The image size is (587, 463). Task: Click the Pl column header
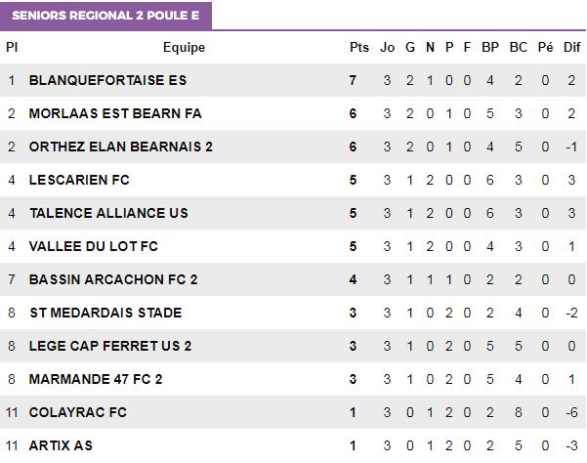point(12,48)
